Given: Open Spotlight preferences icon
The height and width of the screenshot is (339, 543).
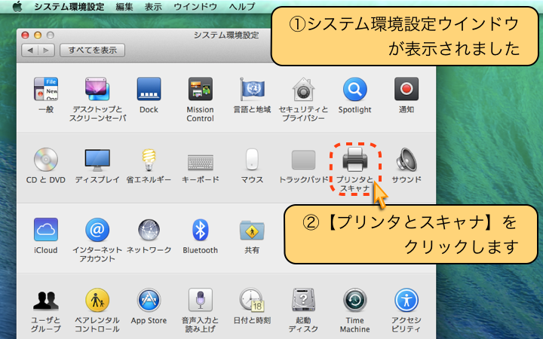Looking at the screenshot, I should (355, 89).
